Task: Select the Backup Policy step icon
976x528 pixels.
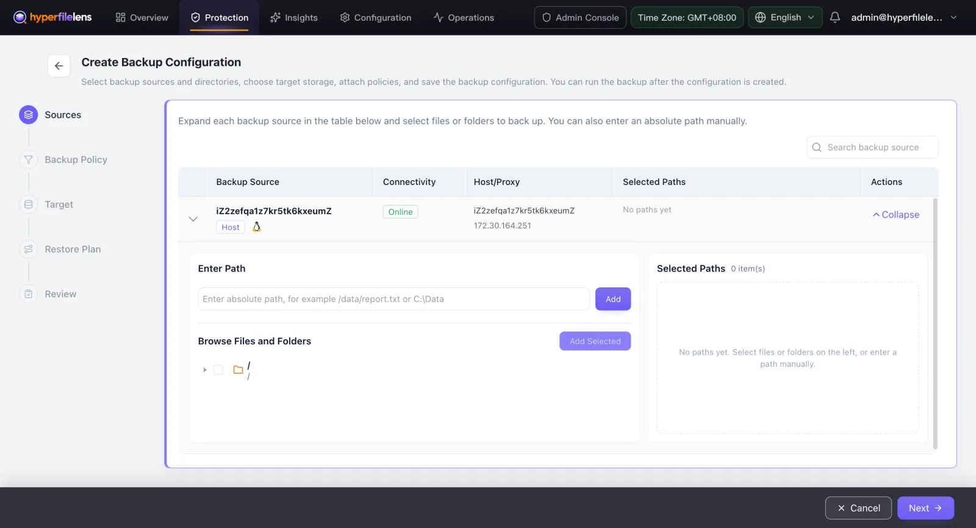Action: tap(29, 159)
